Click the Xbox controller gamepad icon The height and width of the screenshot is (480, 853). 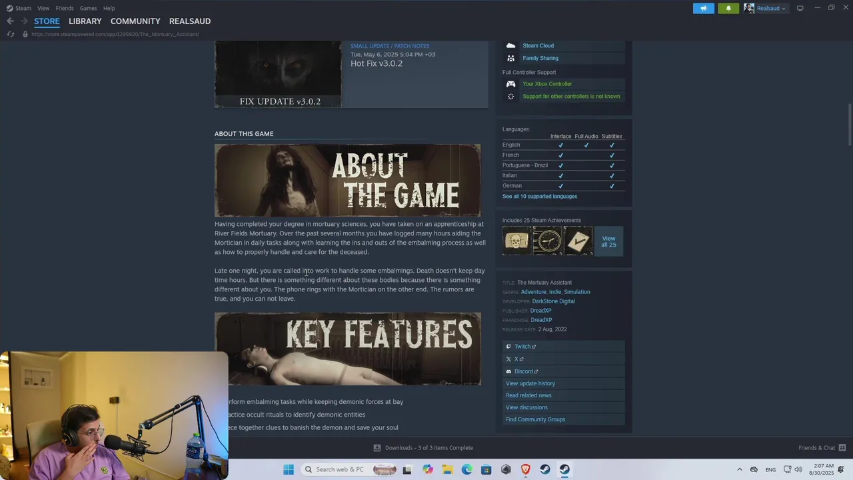point(510,84)
